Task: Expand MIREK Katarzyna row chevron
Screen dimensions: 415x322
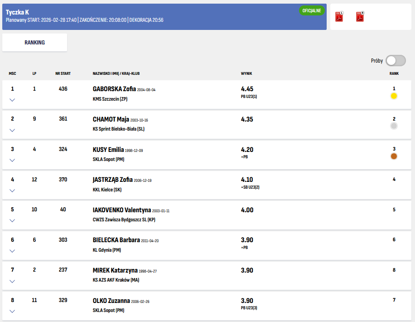Action: click(12, 281)
